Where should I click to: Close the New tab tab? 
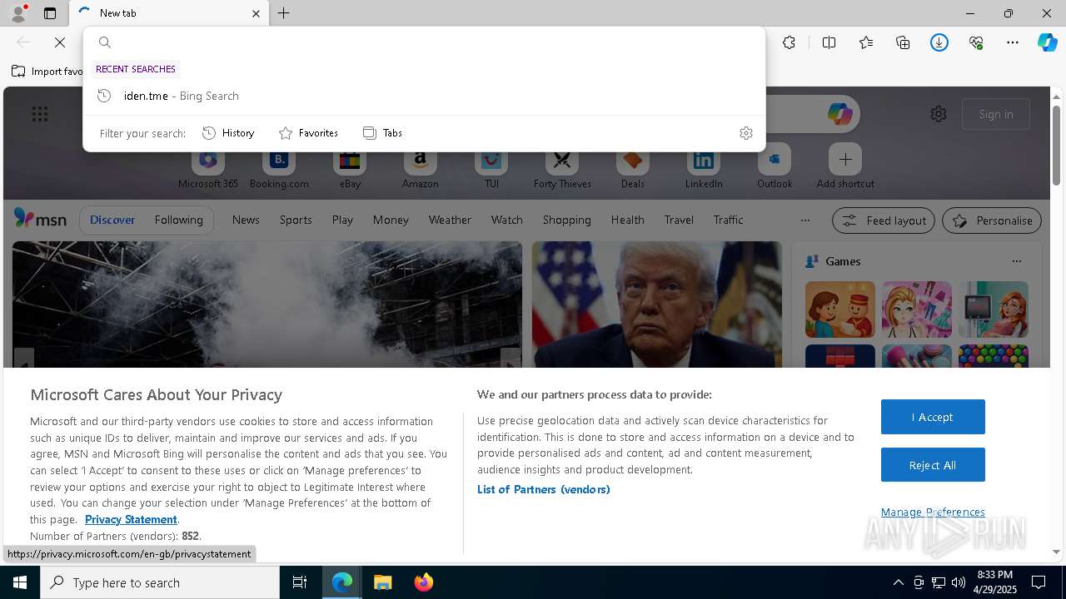pyautogui.click(x=256, y=13)
